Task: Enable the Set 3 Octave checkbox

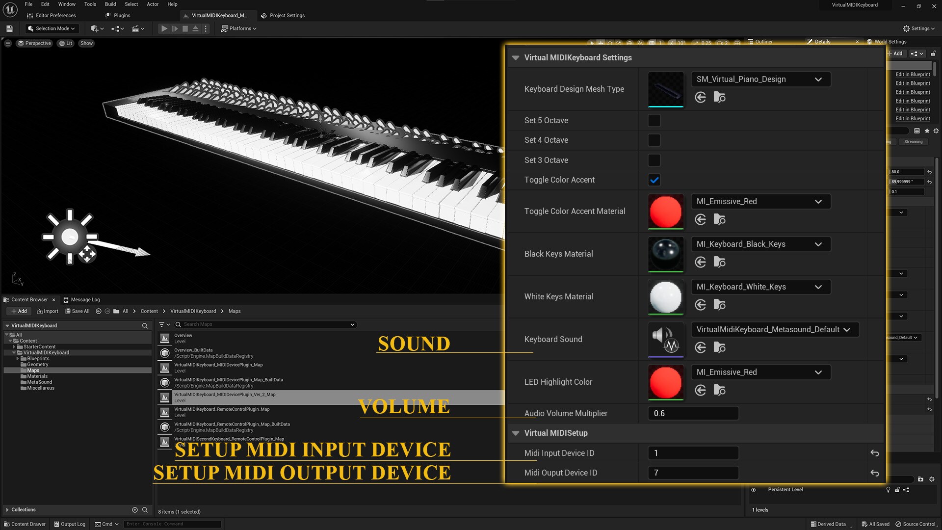Action: coord(654,160)
